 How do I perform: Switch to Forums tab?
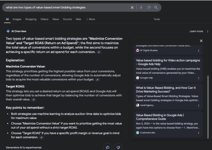[67, 19]
